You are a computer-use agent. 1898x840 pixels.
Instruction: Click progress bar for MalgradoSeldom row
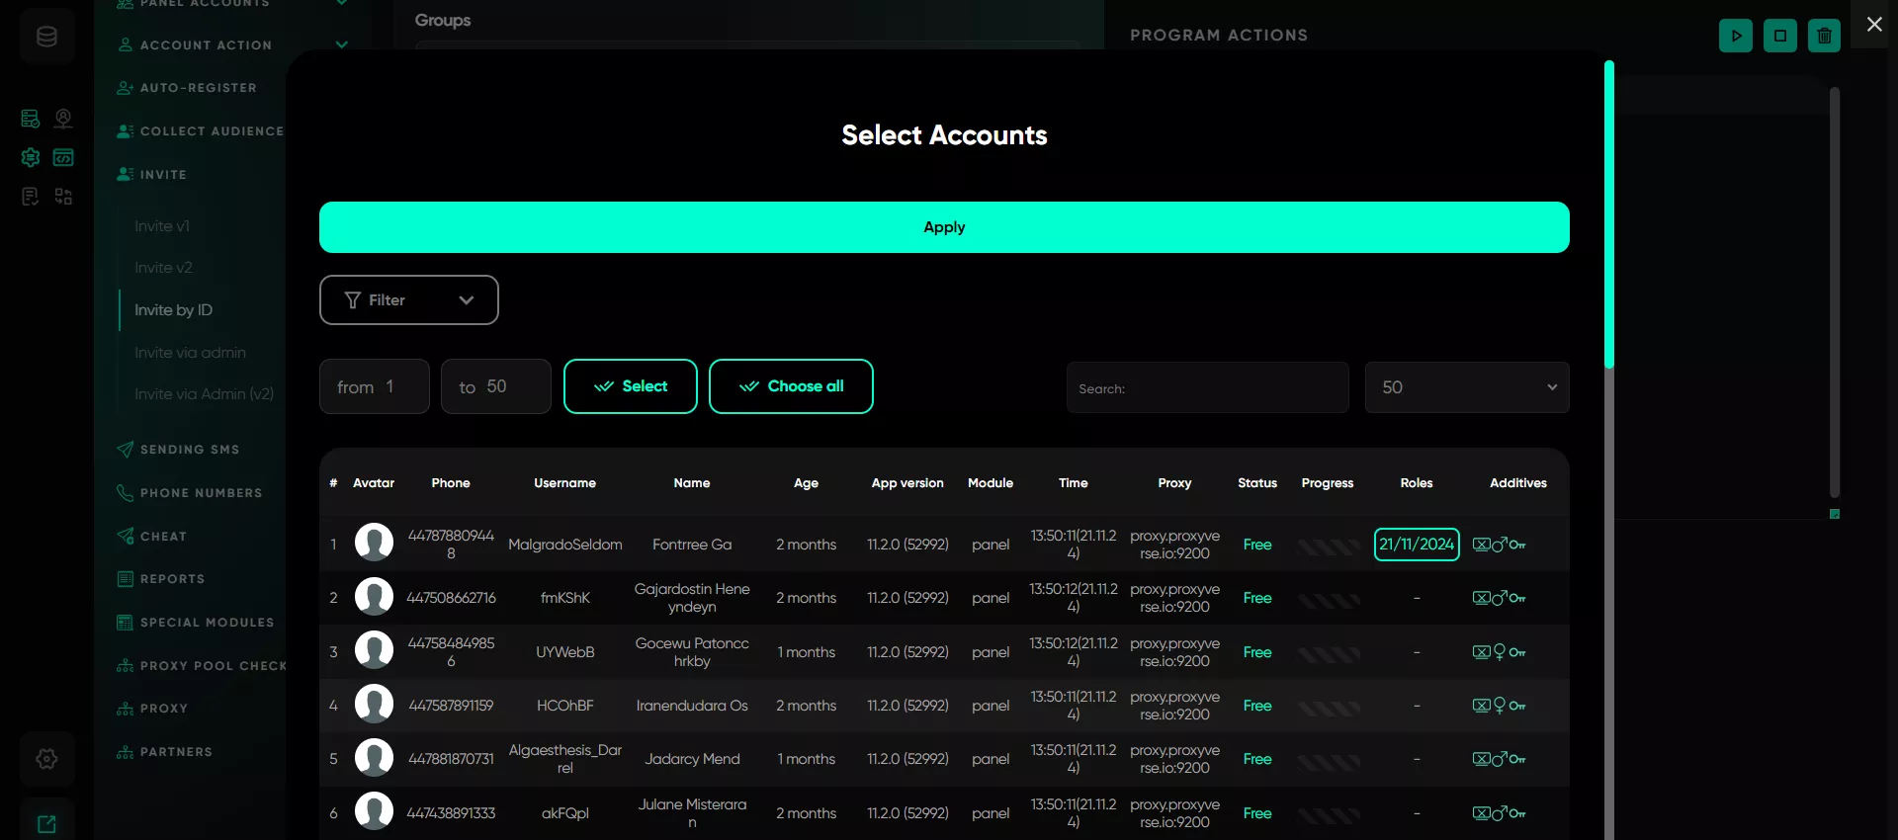tap(1329, 546)
